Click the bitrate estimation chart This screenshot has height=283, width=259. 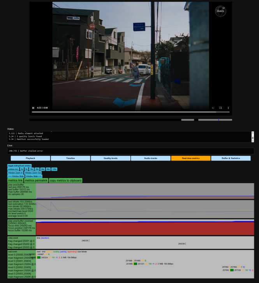(x=145, y=209)
